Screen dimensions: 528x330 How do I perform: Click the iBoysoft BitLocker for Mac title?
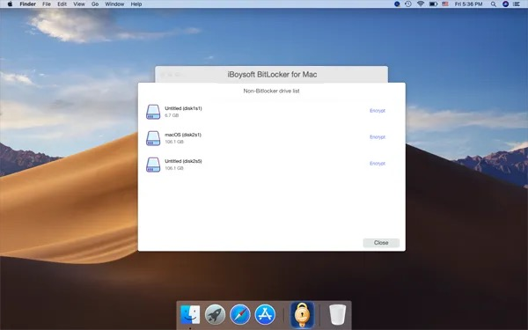272,75
